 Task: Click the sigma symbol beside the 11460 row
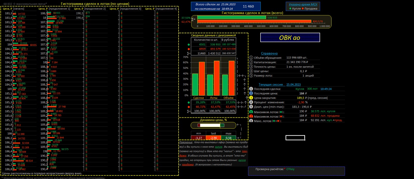[189, 54]
